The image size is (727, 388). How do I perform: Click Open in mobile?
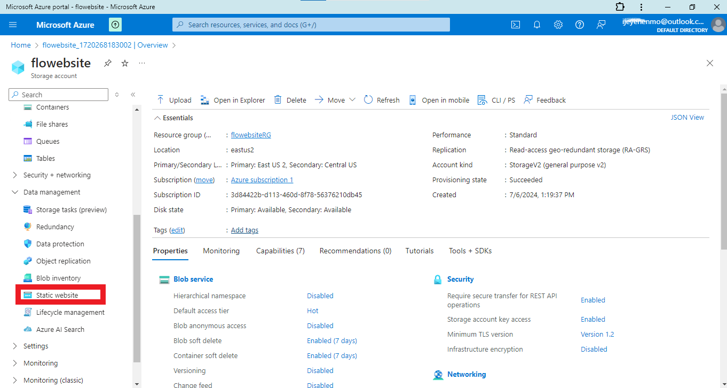pos(439,100)
